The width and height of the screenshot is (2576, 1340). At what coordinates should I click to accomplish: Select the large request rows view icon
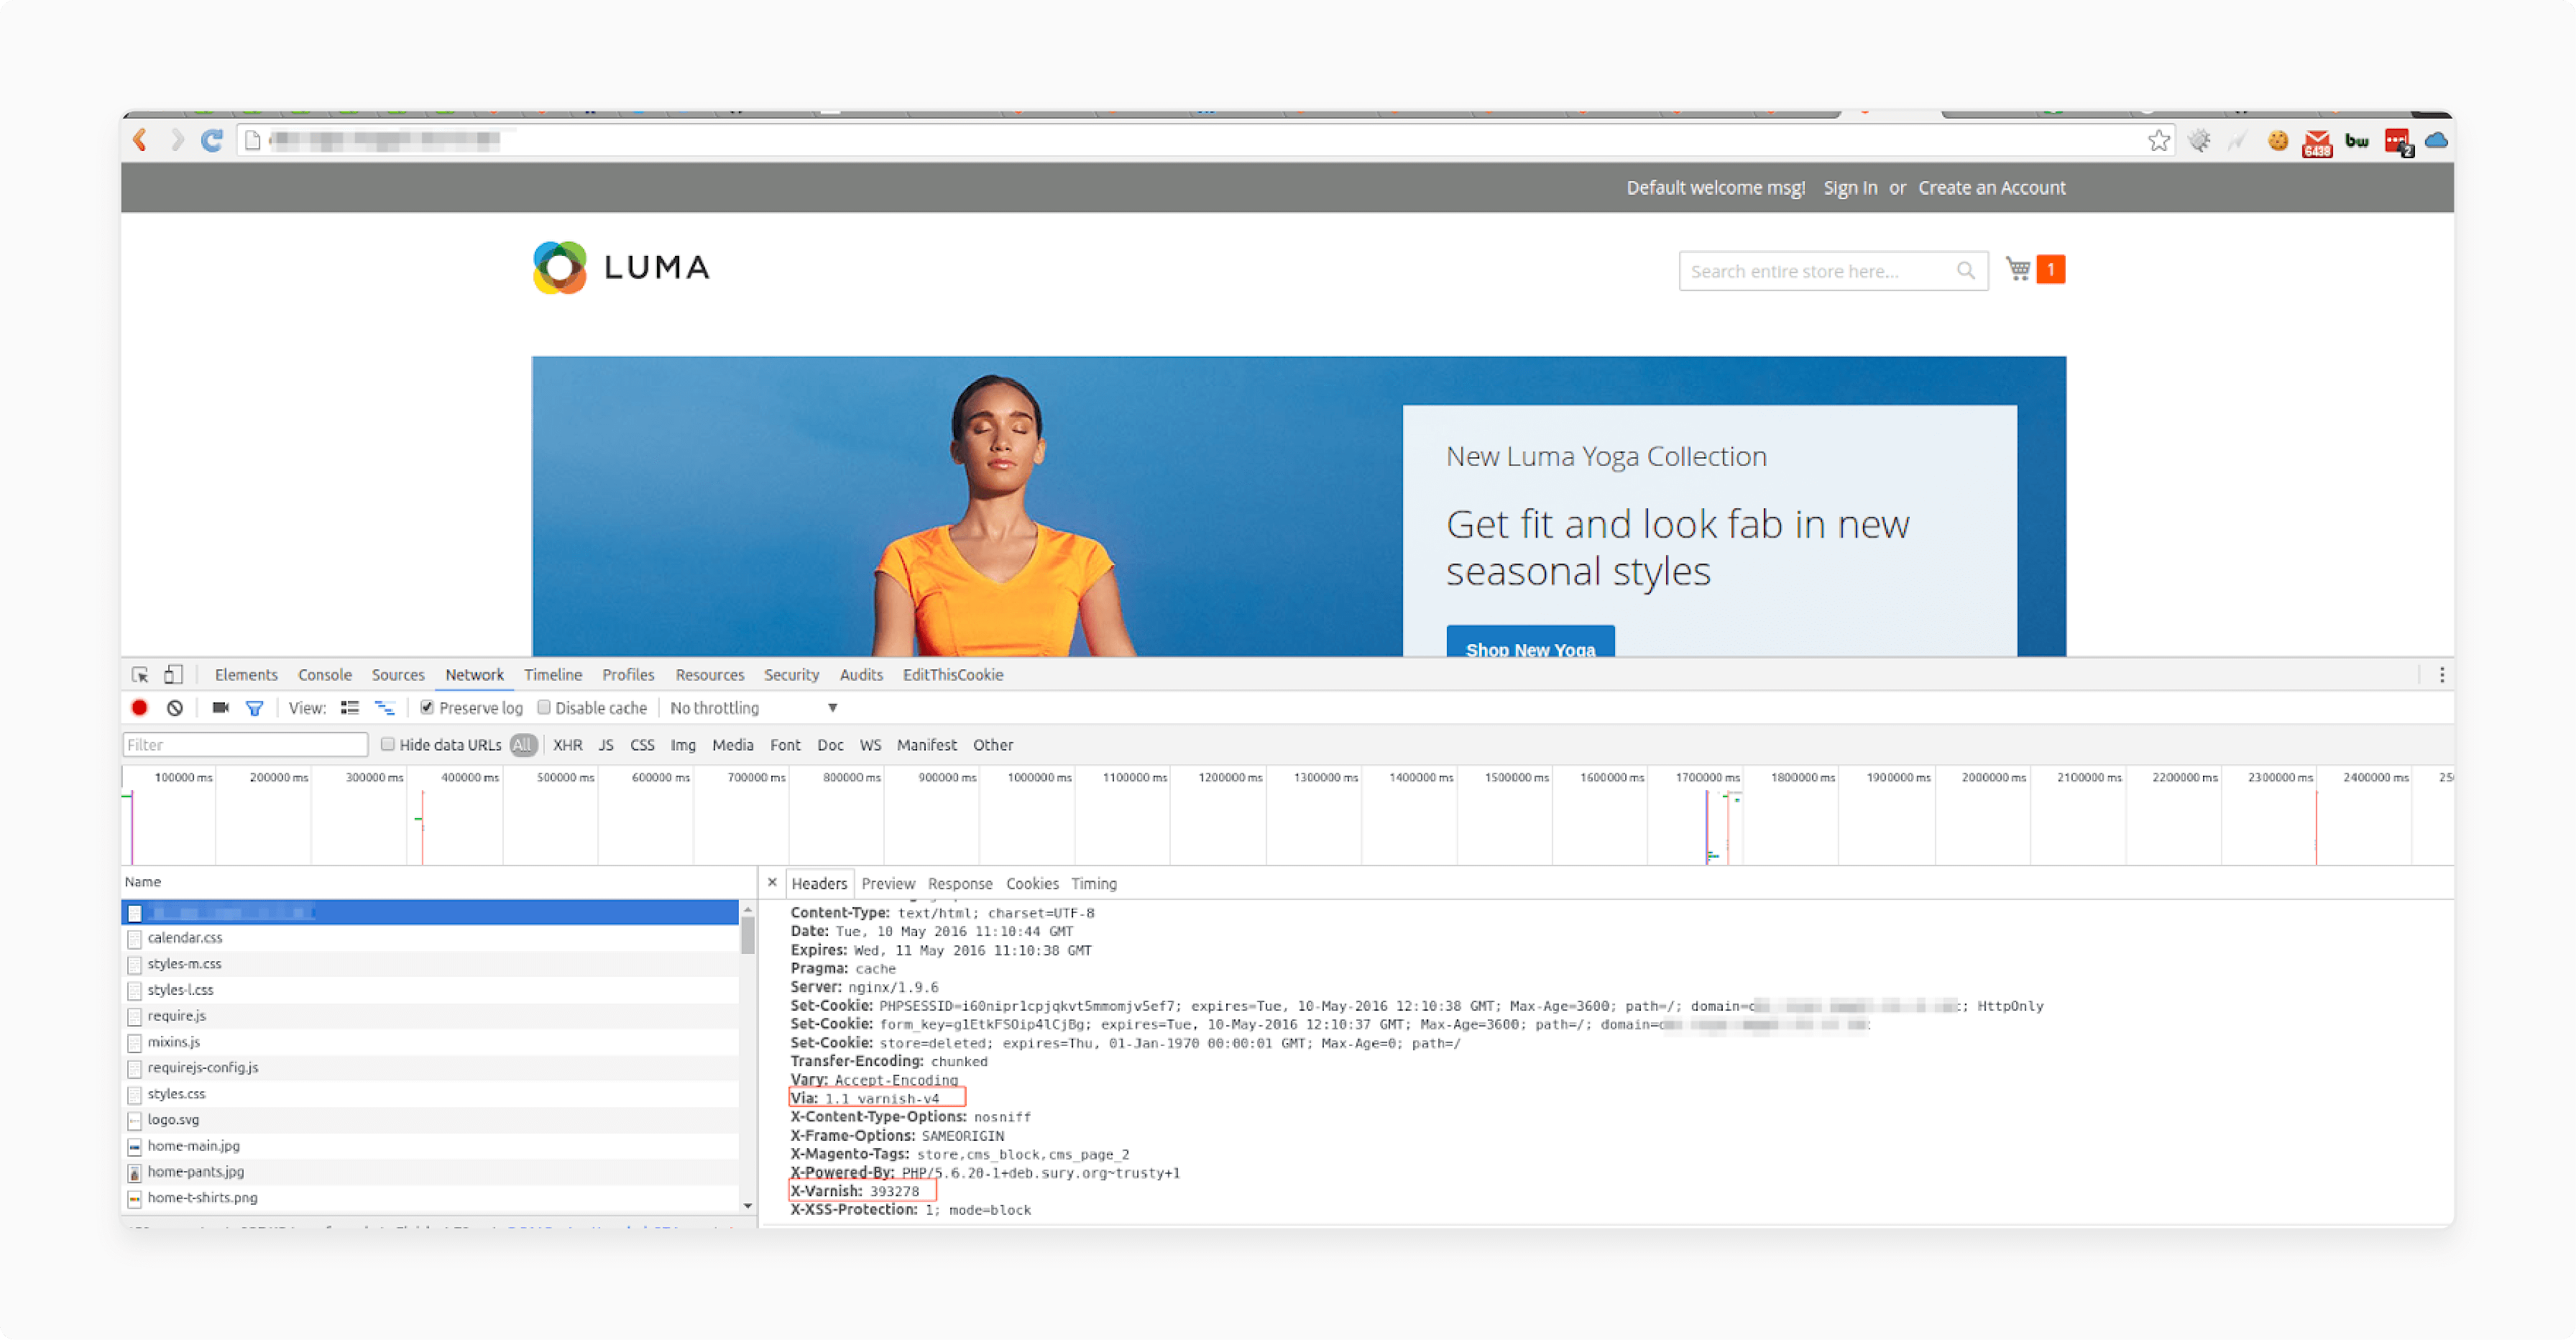point(349,708)
